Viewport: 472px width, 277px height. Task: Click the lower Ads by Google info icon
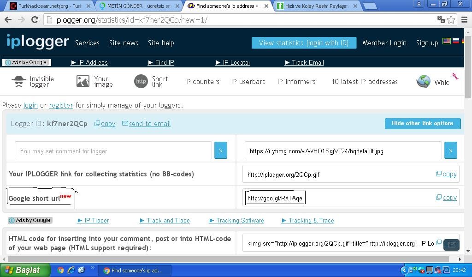tap(12, 220)
